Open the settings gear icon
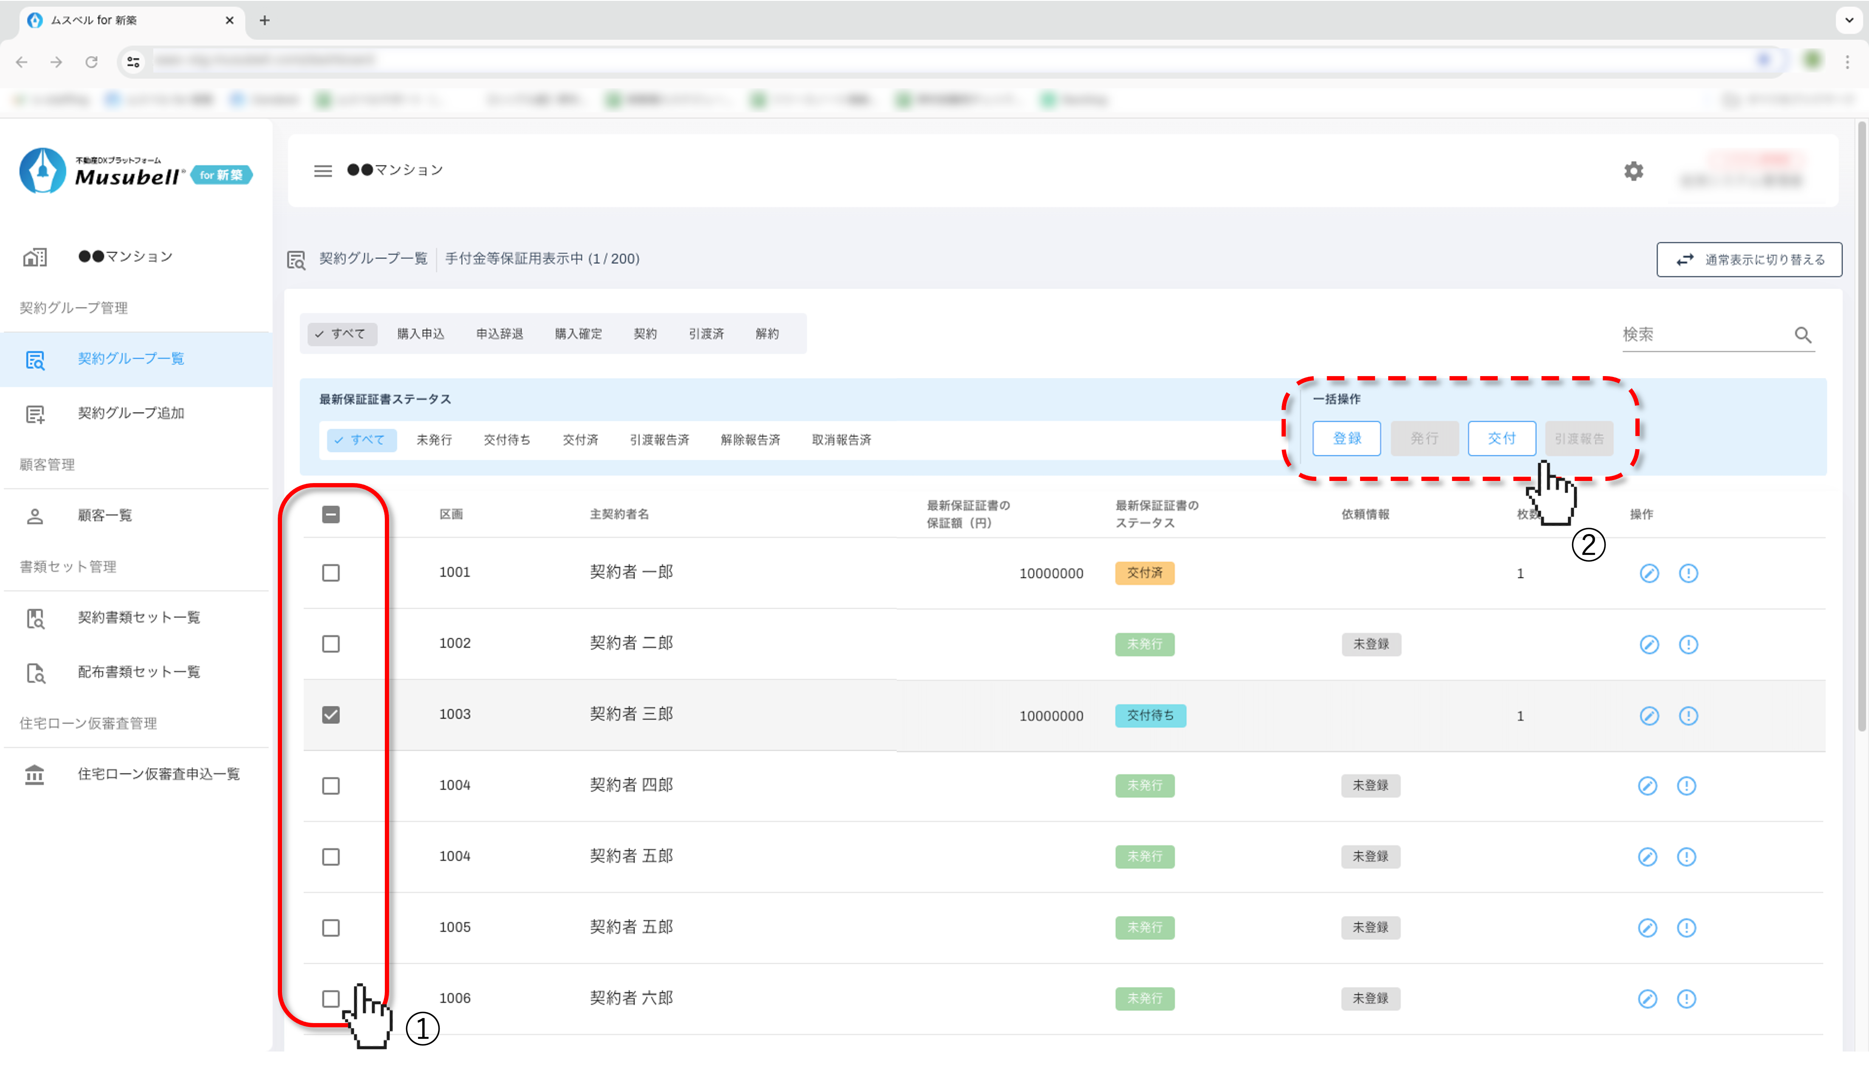Screen dimensions: 1869x1074 1633,171
